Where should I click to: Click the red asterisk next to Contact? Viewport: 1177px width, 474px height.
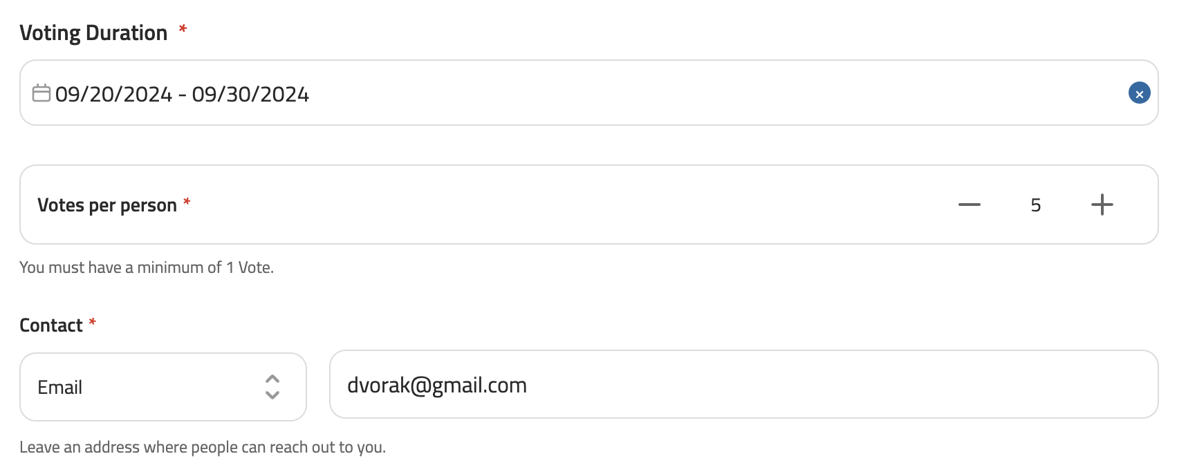(x=92, y=322)
